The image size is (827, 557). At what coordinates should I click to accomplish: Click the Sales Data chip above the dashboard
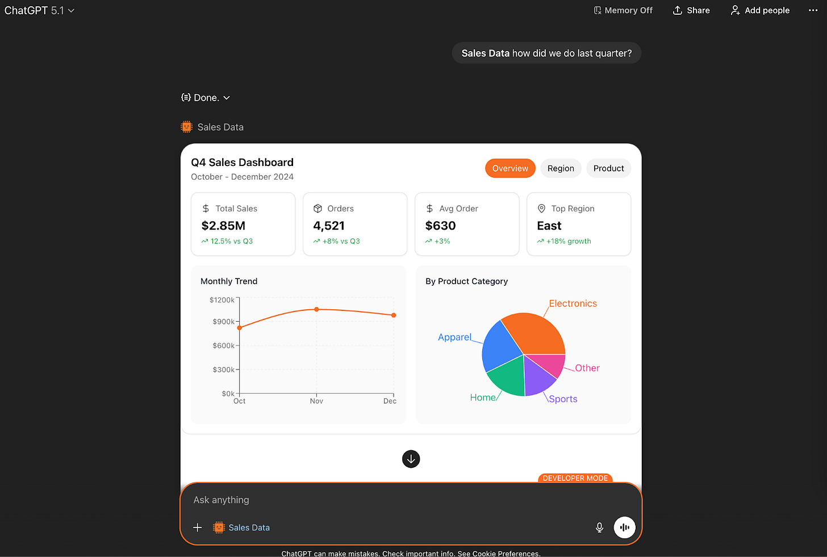point(212,127)
